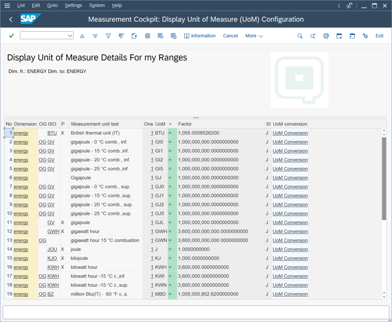392x322 pixels.
Task: Select the MBD unit cell
Action: pyautogui.click(x=160, y=294)
